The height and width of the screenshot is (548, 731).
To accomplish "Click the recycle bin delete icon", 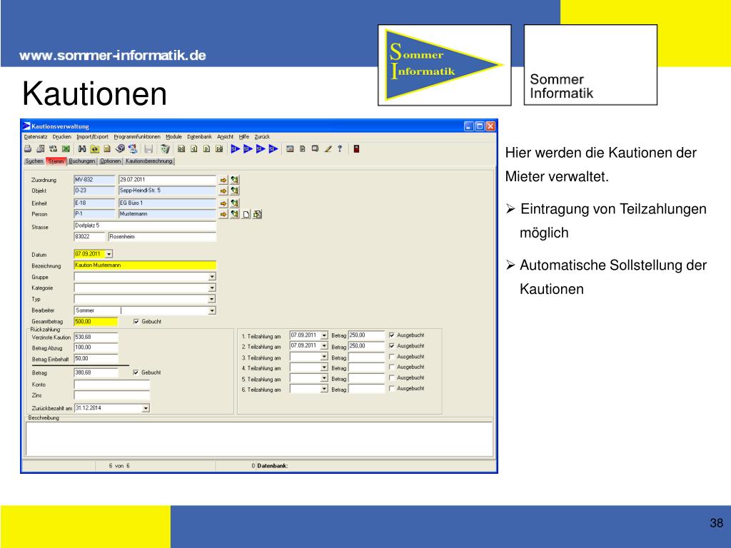I will (165, 149).
